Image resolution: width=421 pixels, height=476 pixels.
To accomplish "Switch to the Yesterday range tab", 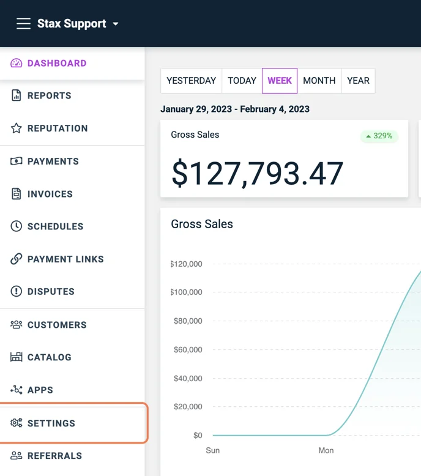I will (x=192, y=81).
